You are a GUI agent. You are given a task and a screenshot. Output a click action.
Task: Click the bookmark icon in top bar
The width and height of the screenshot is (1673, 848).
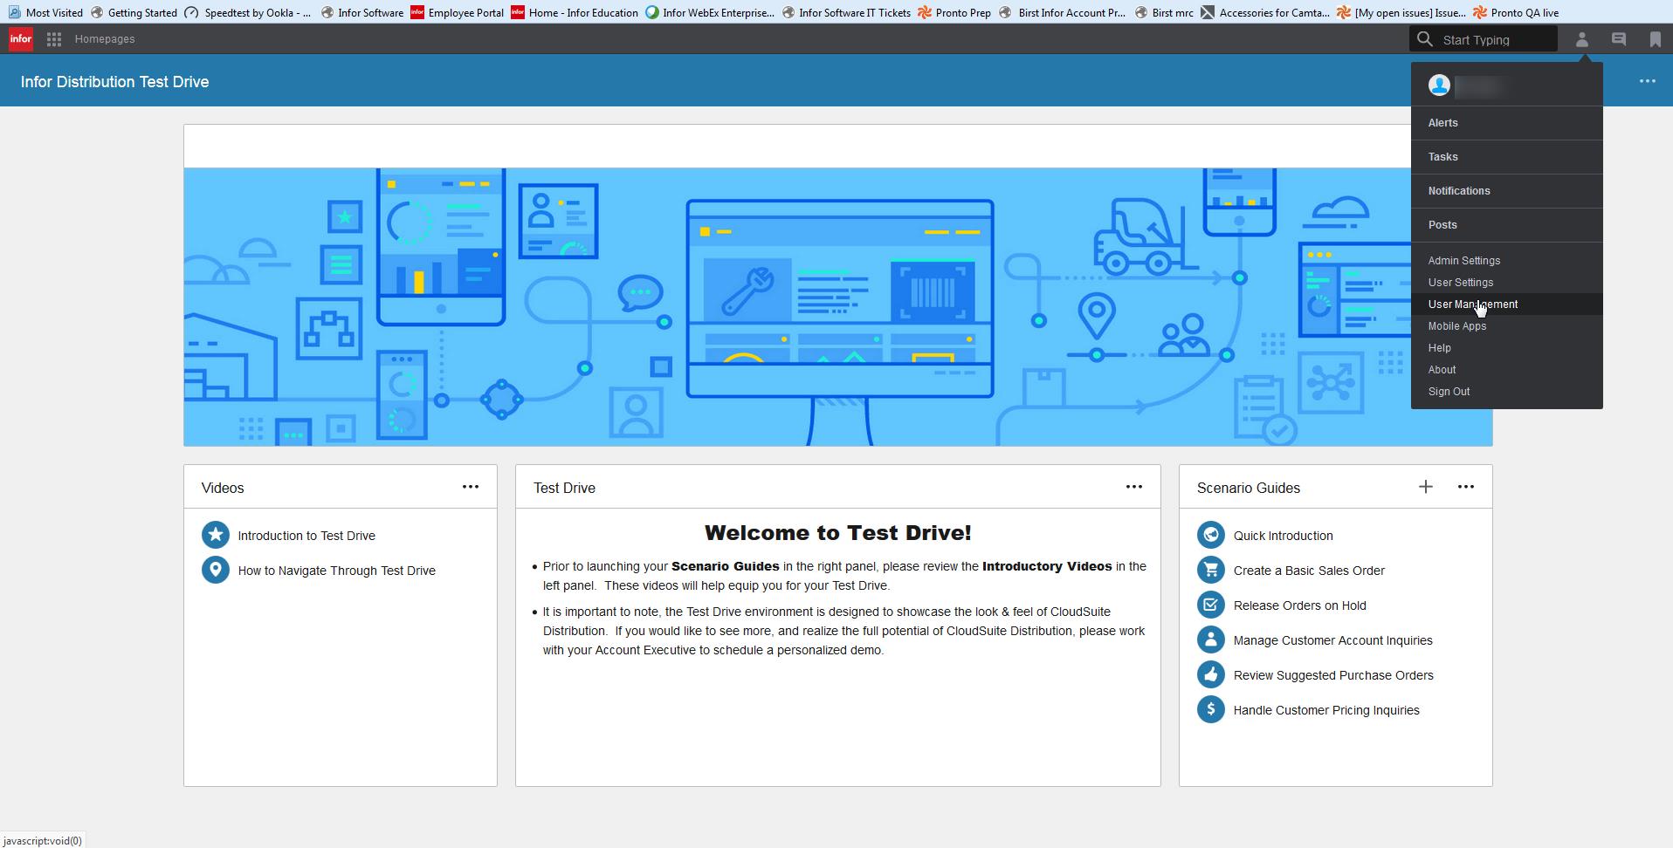point(1655,39)
